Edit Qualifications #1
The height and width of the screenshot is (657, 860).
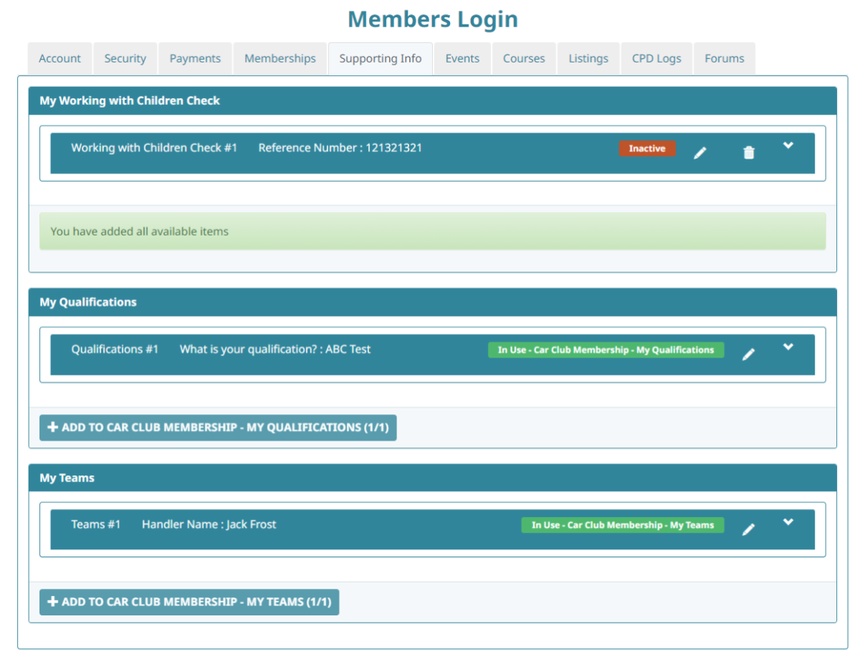749,354
